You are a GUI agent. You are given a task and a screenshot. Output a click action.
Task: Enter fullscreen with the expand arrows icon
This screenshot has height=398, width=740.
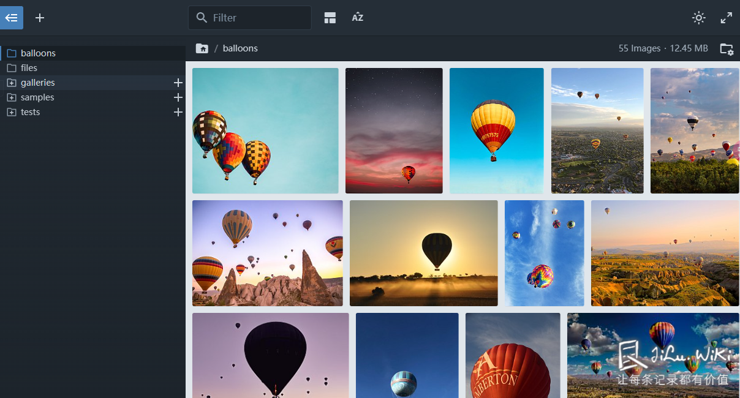[x=727, y=18]
